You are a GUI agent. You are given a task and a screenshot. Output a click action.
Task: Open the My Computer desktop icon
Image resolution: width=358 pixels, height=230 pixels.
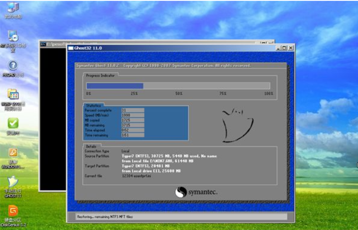click(x=13, y=7)
